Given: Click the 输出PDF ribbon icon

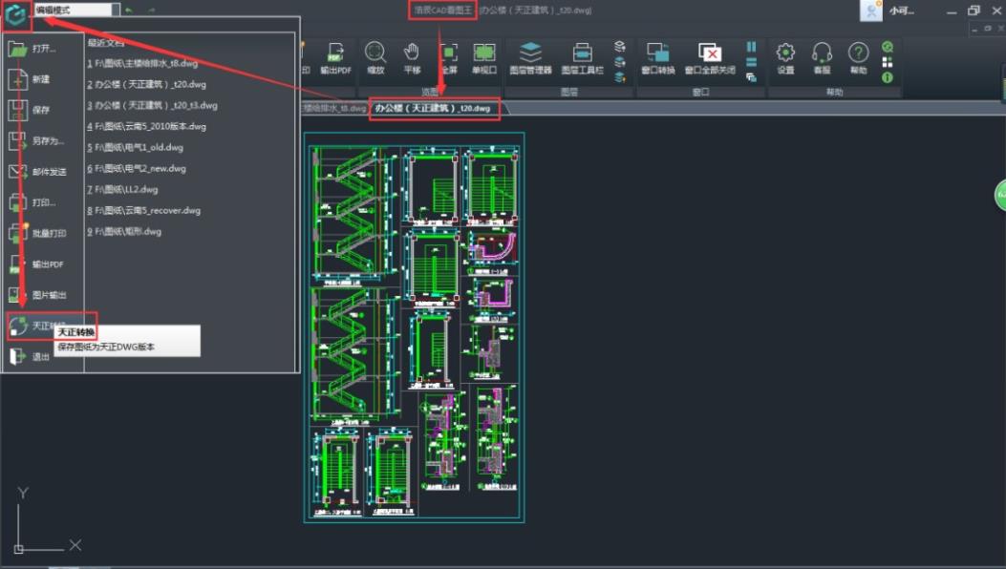Looking at the screenshot, I should pos(335,58).
